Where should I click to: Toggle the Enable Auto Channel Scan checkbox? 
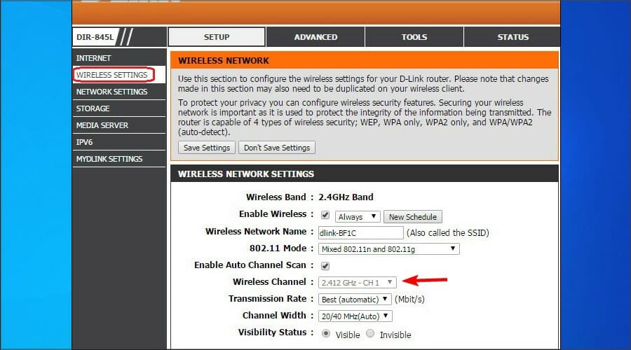(x=325, y=265)
